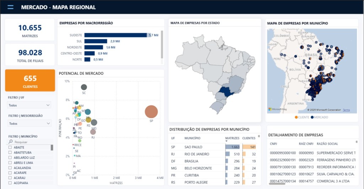
Task: Check the ABAETE município checkbox
Action: coord(10,148)
